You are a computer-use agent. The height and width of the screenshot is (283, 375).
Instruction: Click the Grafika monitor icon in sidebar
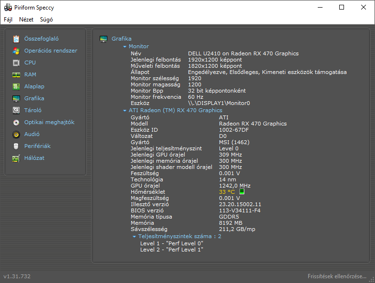point(16,99)
